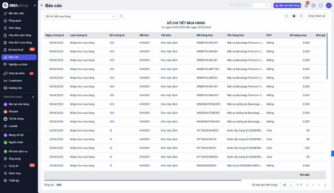The height and width of the screenshot is (193, 334).
Task: Expand the user account avatar menu
Action: click(x=328, y=6)
